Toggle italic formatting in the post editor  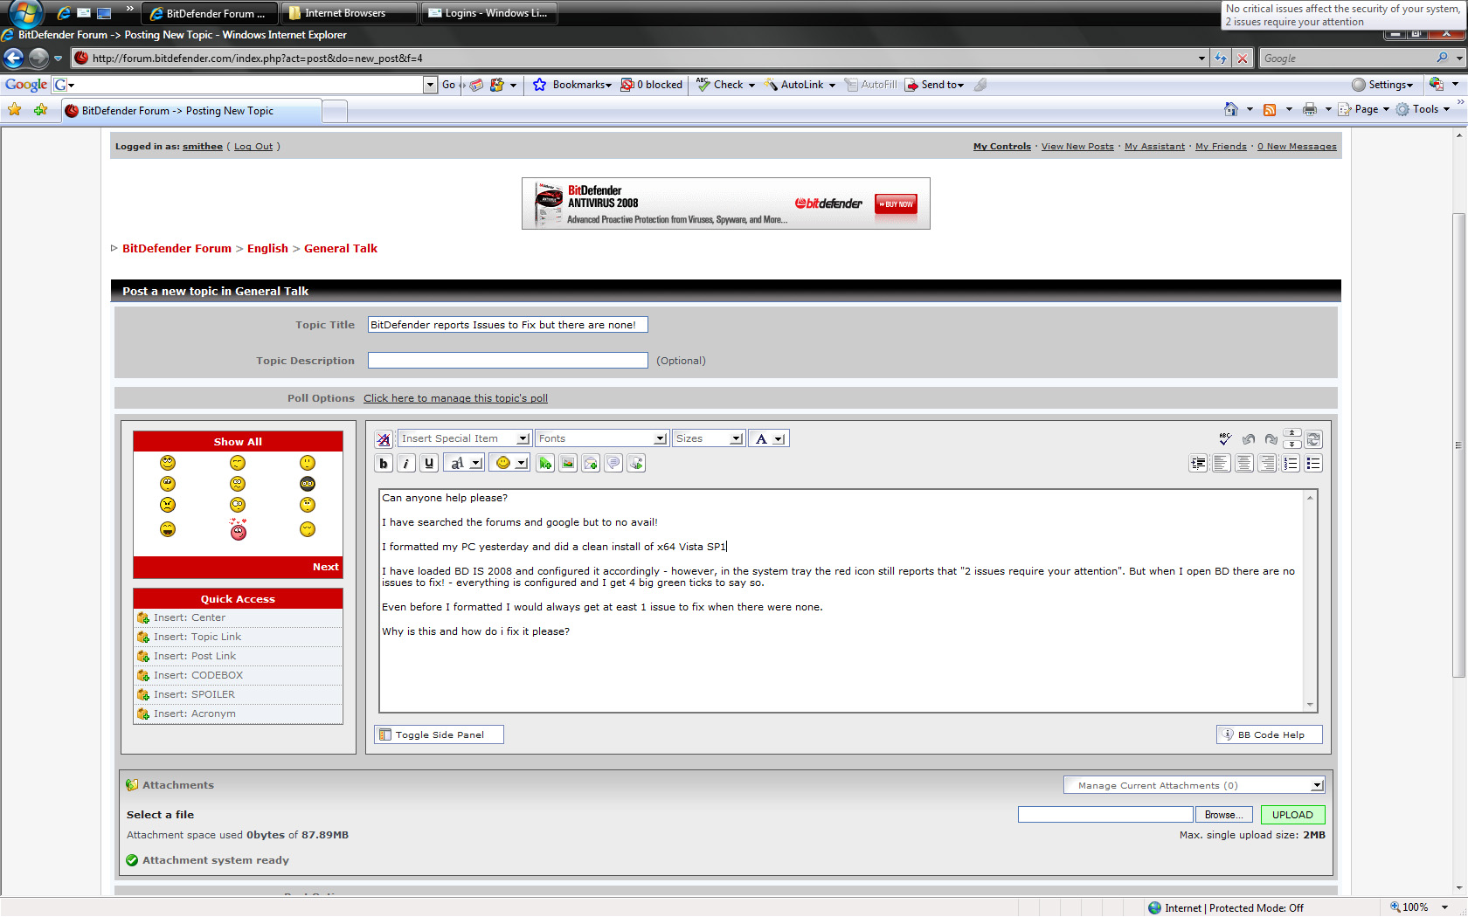pos(406,464)
